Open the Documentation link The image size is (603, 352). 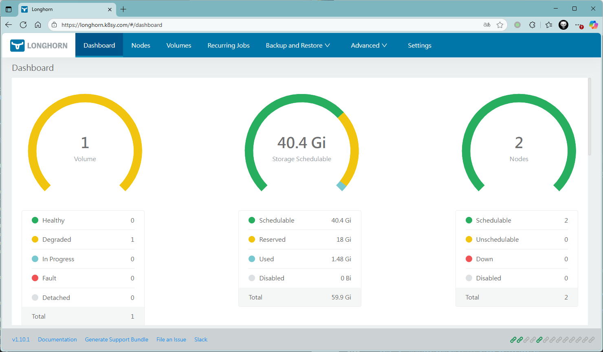[x=57, y=339]
